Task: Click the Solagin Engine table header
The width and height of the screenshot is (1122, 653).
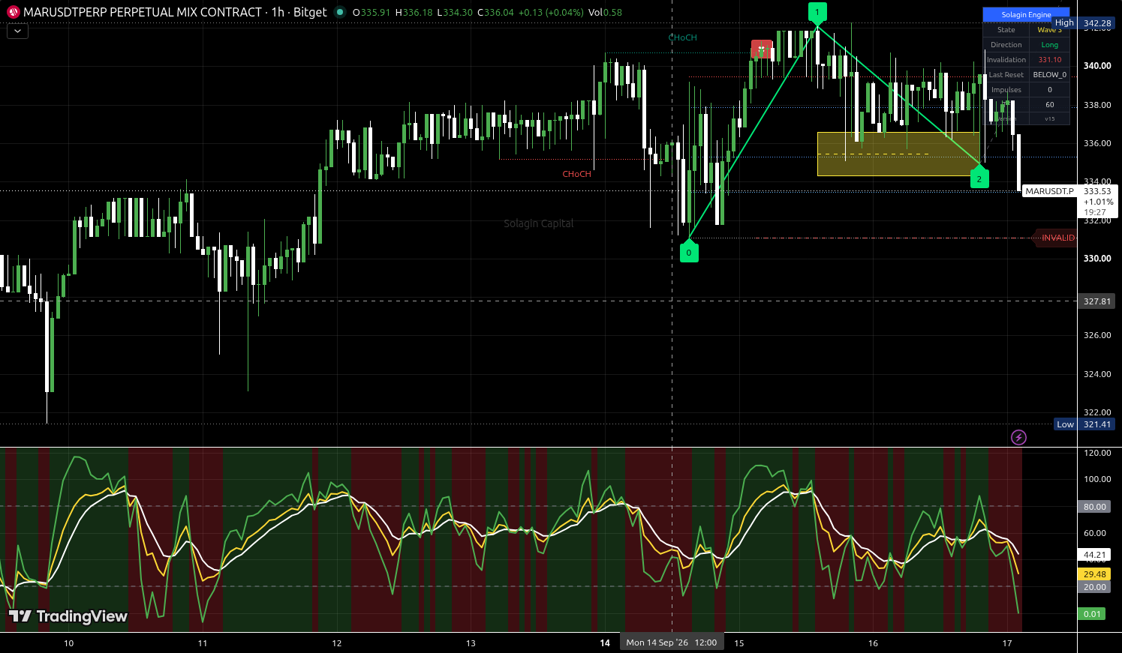Action: pyautogui.click(x=1026, y=14)
